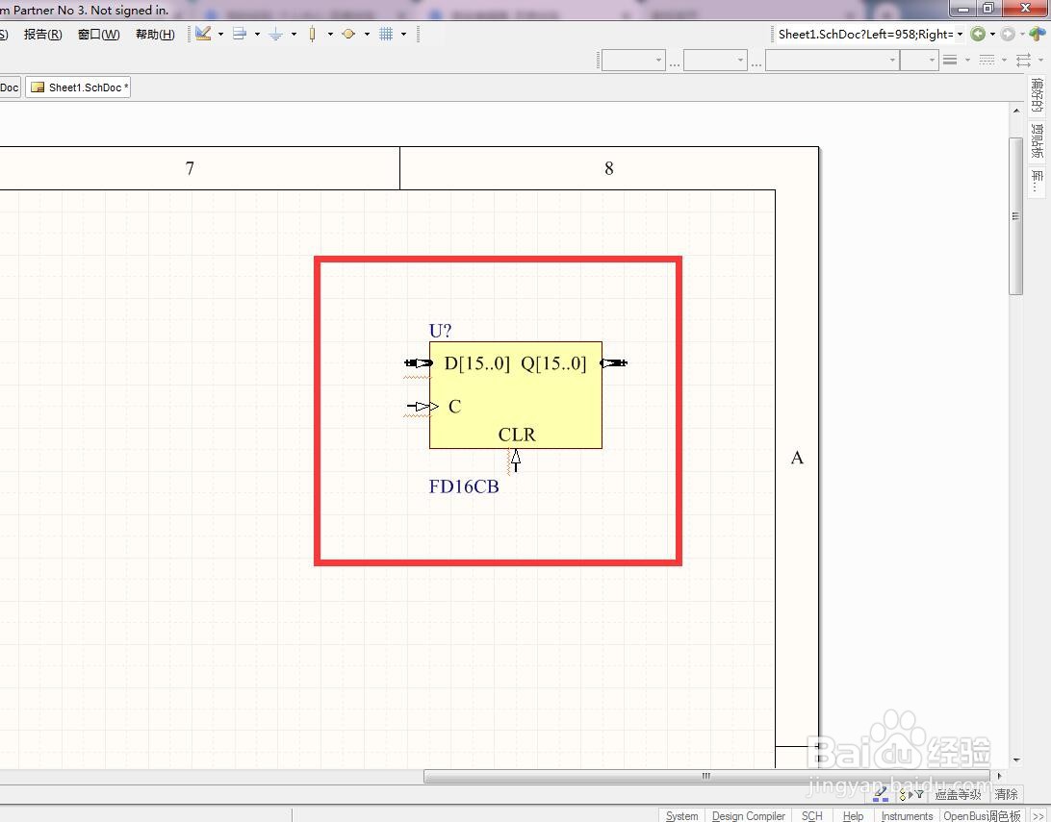Open the first empty formatting combo box
The image size is (1051, 822).
[633, 61]
